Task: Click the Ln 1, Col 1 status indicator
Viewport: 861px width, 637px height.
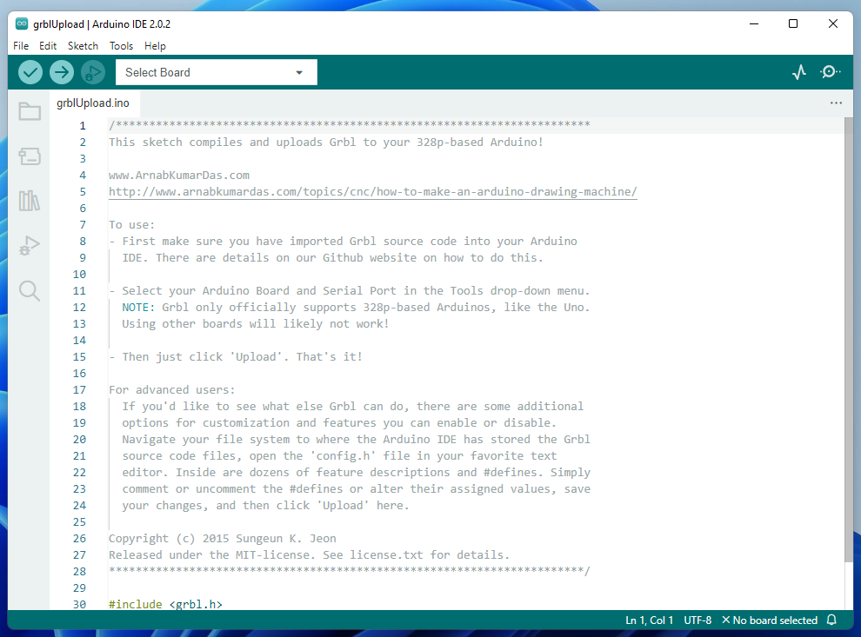Action: 649,620
